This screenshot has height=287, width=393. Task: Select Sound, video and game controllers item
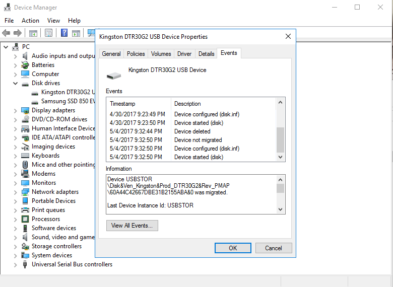click(x=63, y=237)
